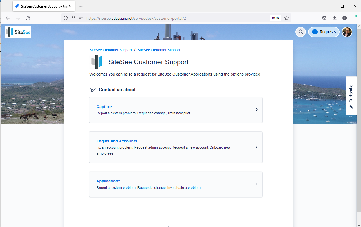
Task: Click second SiteSee Customer Support breadcrumb
Action: click(159, 50)
